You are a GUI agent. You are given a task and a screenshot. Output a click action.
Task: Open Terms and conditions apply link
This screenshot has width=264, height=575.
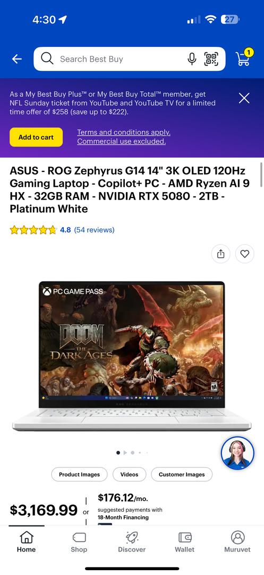pyautogui.click(x=124, y=133)
